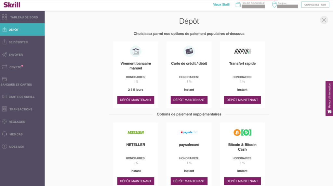Click the Transactions list icon
Image resolution: width=333 pixels, height=186 pixels.
pos(5,109)
